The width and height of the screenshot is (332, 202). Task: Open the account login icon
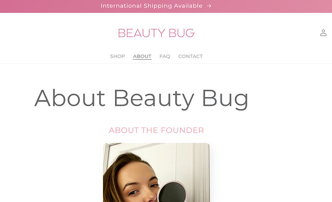[x=323, y=33]
